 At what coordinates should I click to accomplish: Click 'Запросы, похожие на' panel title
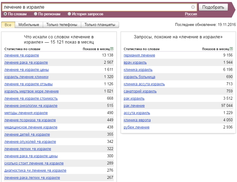click(x=178, y=37)
